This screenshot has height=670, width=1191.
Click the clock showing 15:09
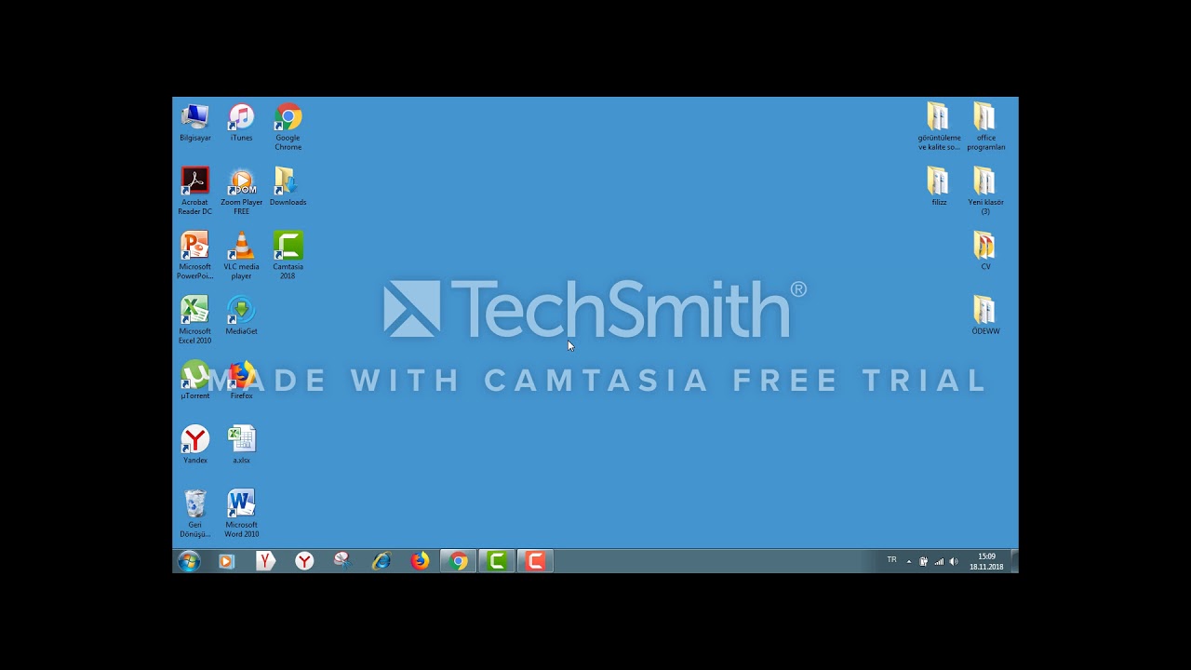pyautogui.click(x=986, y=561)
